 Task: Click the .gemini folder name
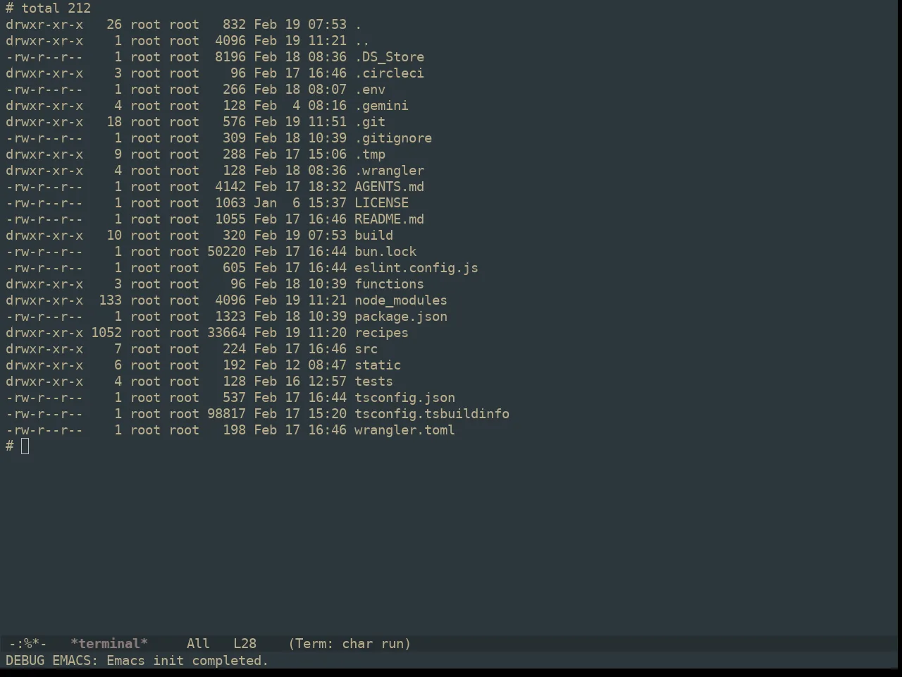pos(381,106)
